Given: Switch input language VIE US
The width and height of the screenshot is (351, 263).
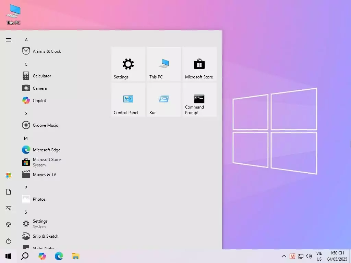Looking at the screenshot, I should pyautogui.click(x=319, y=256).
